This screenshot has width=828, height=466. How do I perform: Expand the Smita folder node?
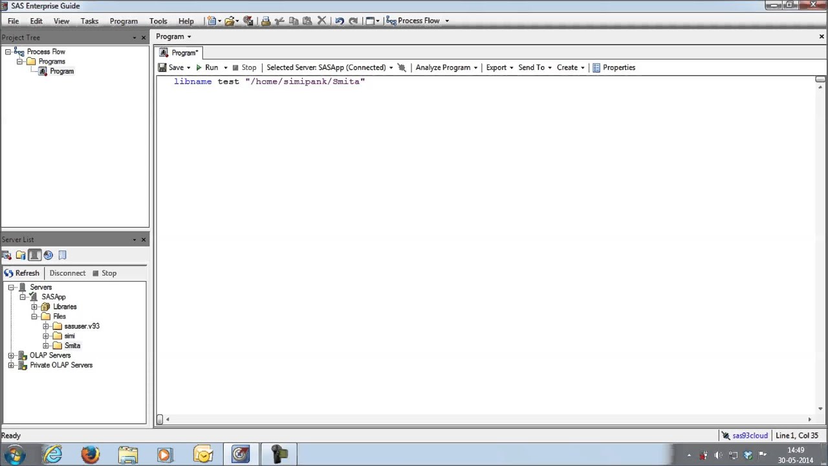click(46, 346)
